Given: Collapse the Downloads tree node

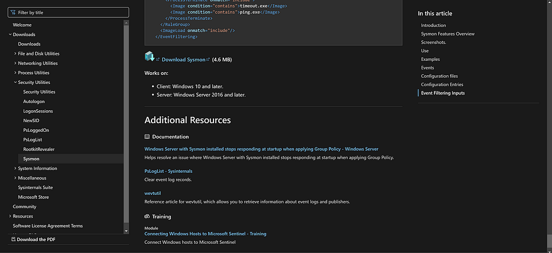Looking at the screenshot, I should click(x=10, y=34).
